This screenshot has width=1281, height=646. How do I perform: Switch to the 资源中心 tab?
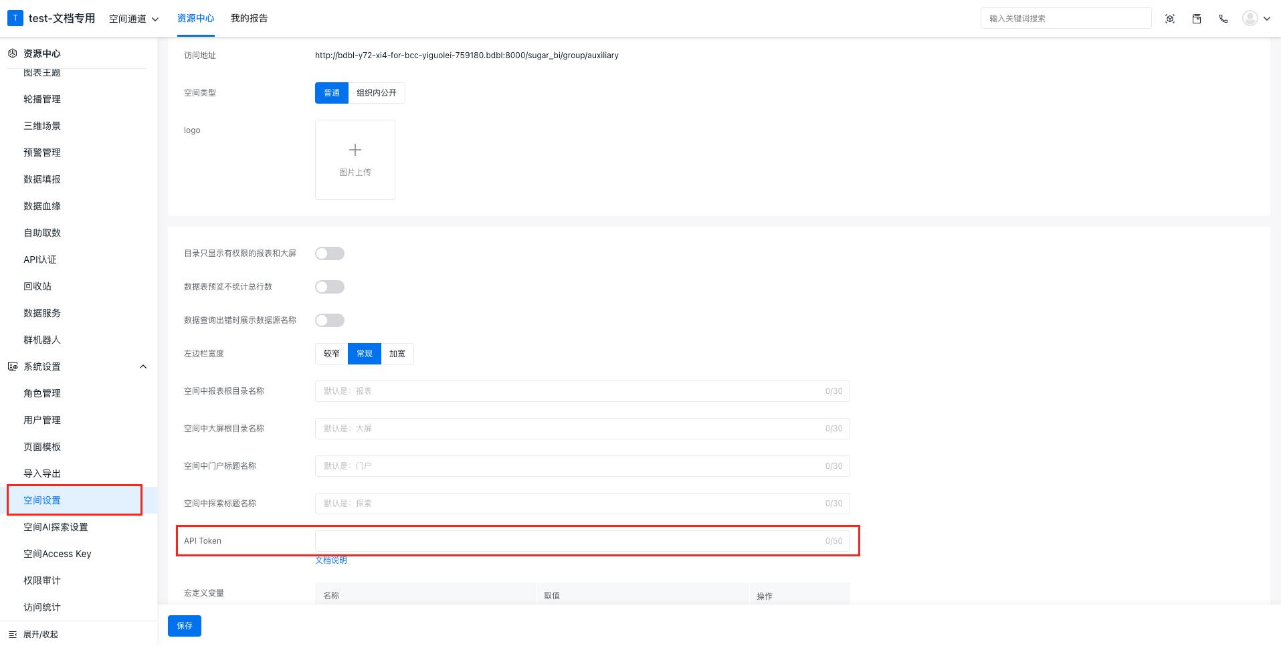click(x=196, y=18)
